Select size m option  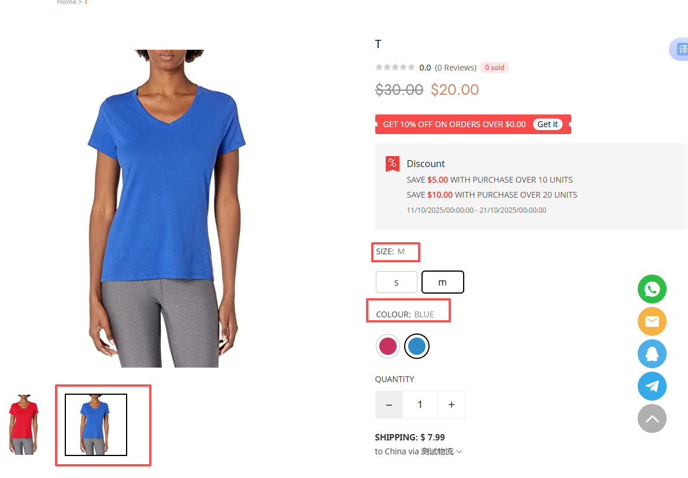pos(442,282)
